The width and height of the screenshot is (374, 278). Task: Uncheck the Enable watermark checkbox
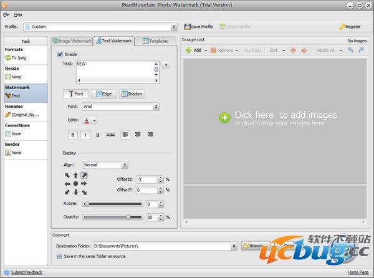pos(60,54)
